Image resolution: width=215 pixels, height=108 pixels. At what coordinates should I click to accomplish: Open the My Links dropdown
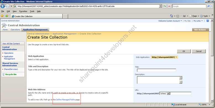[198, 21]
